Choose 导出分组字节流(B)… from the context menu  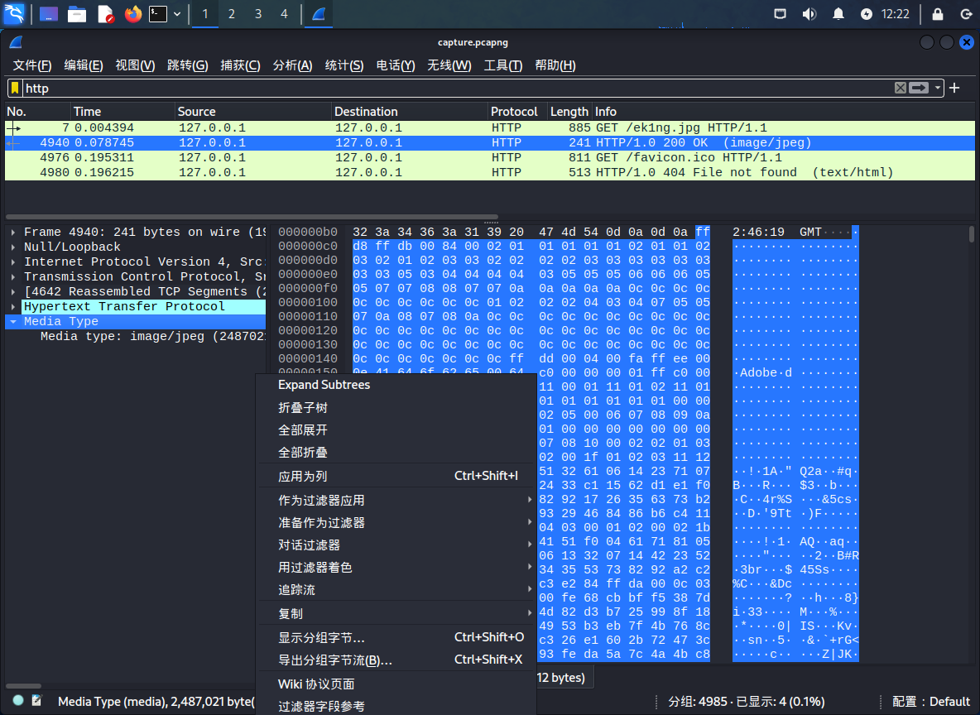335,660
